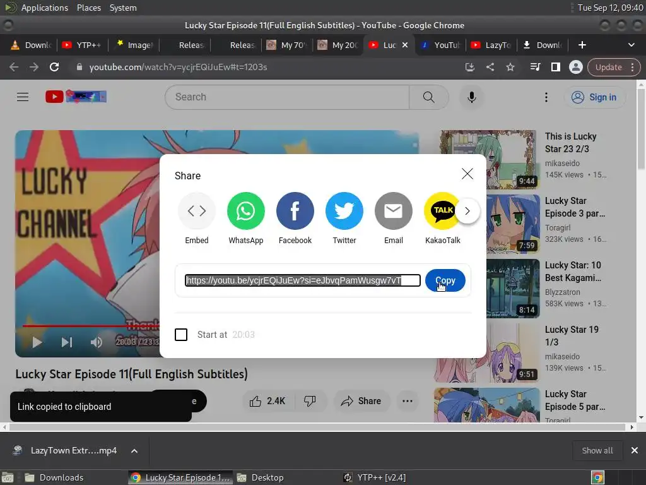Share to Twitter icon
This screenshot has height=485, width=646.
pos(344,211)
